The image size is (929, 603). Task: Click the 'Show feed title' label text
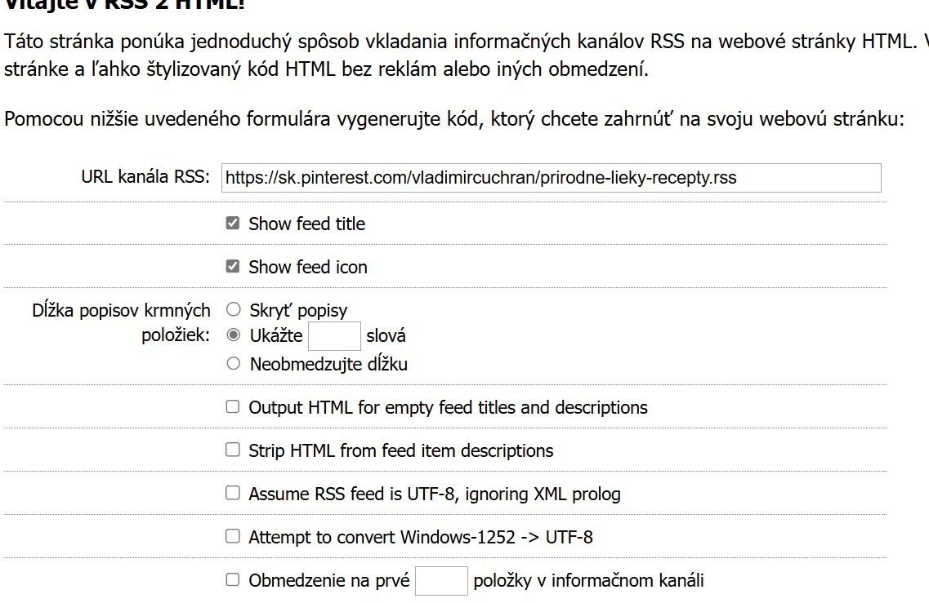tap(306, 224)
